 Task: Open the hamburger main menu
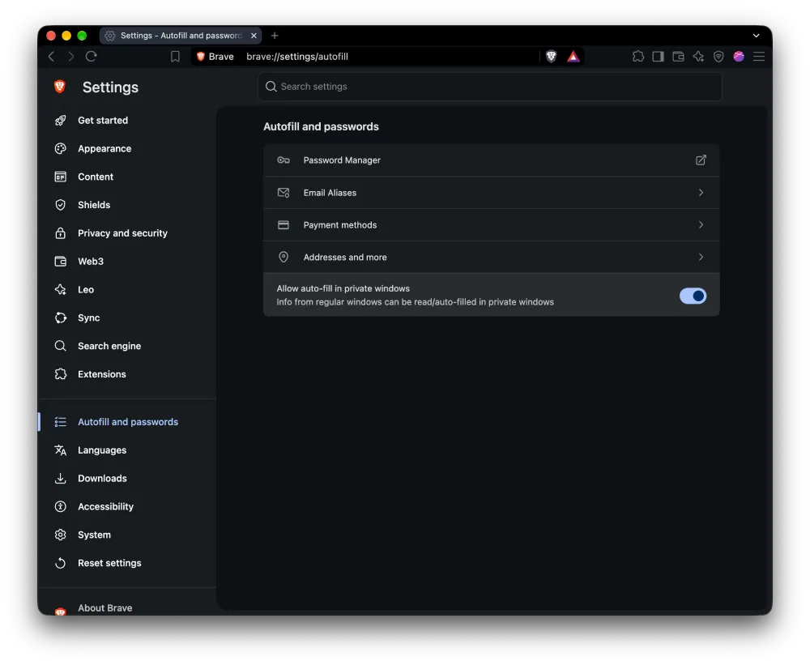click(x=759, y=57)
